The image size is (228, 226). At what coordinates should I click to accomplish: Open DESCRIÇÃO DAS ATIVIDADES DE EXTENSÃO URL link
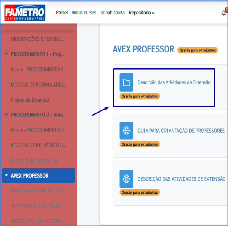coord(181,179)
